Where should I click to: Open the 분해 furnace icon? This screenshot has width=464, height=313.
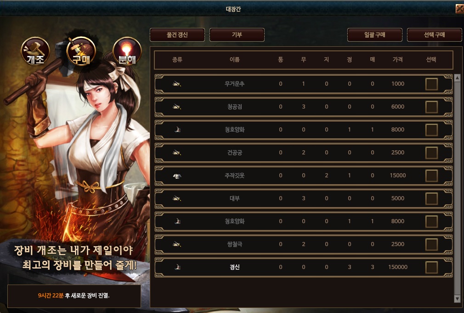coord(127,51)
